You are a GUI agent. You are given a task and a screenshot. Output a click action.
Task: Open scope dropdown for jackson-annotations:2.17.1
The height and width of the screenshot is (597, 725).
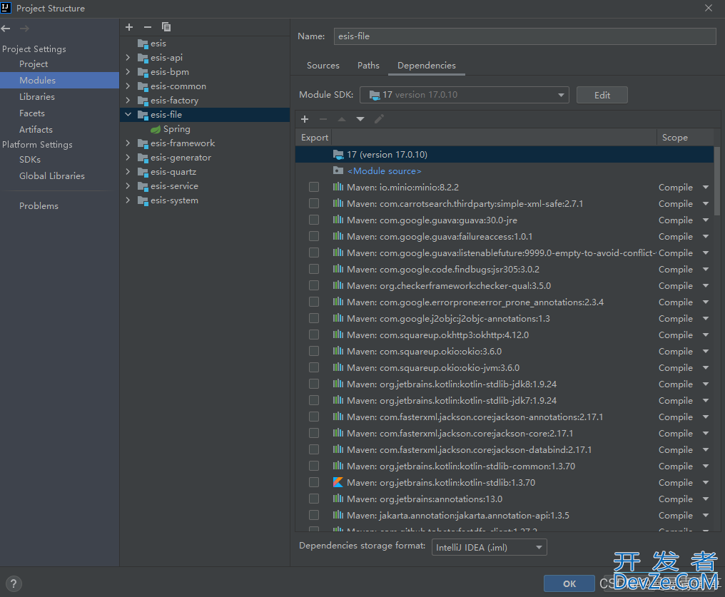706,417
